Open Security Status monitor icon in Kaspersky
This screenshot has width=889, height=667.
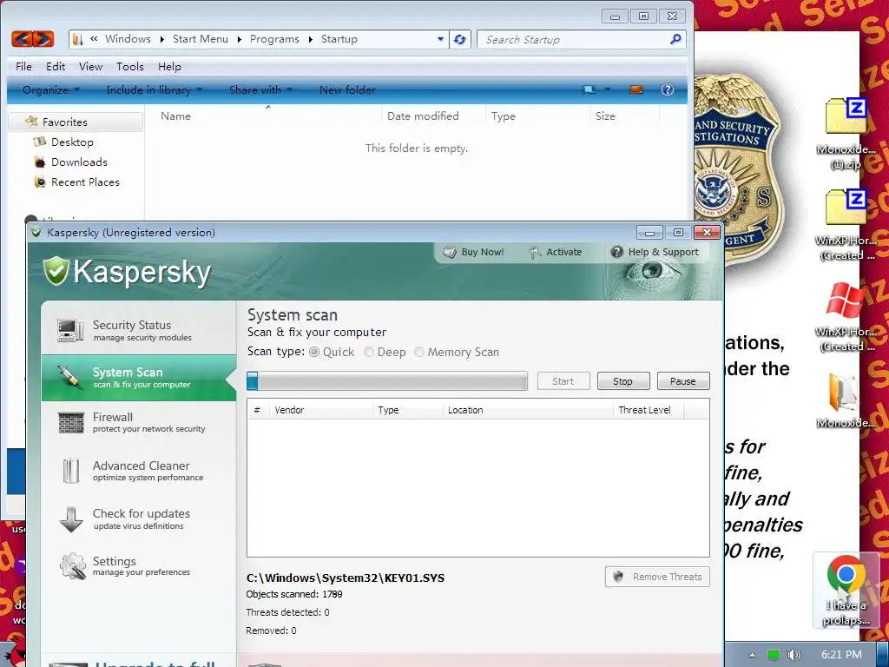70,330
